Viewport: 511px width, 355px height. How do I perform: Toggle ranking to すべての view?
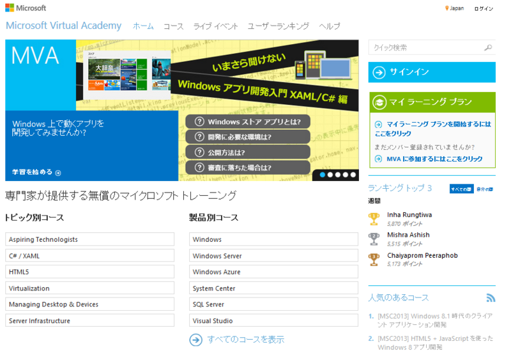point(461,189)
